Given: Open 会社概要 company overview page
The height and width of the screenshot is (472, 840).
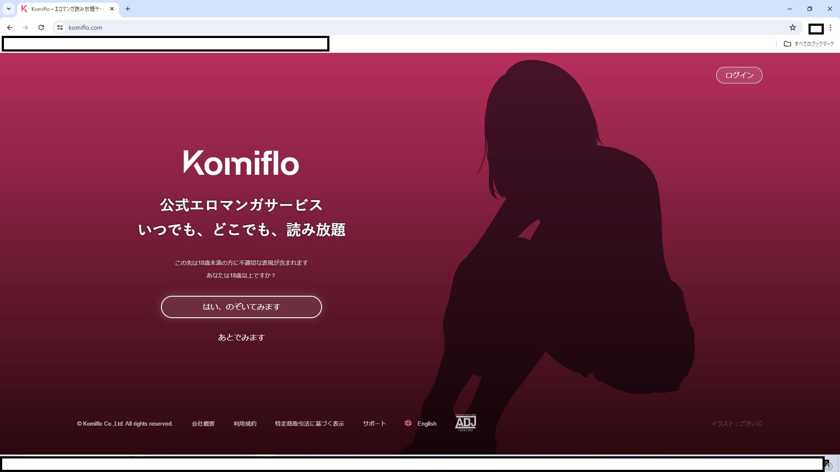Looking at the screenshot, I should (x=203, y=423).
